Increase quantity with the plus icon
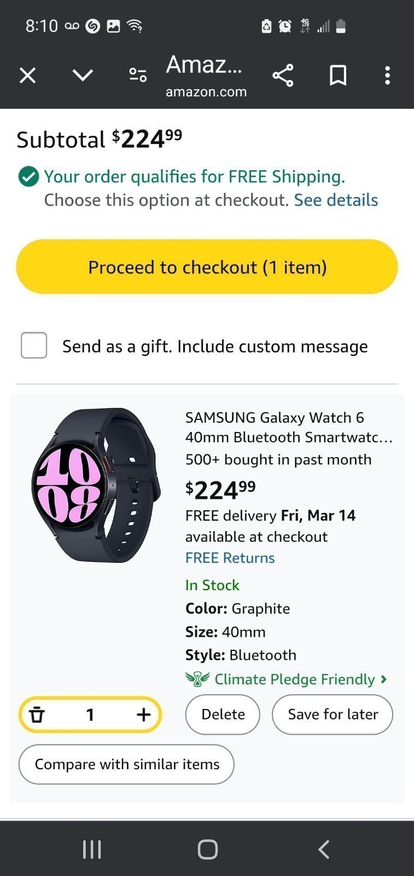This screenshot has height=876, width=414. click(143, 714)
